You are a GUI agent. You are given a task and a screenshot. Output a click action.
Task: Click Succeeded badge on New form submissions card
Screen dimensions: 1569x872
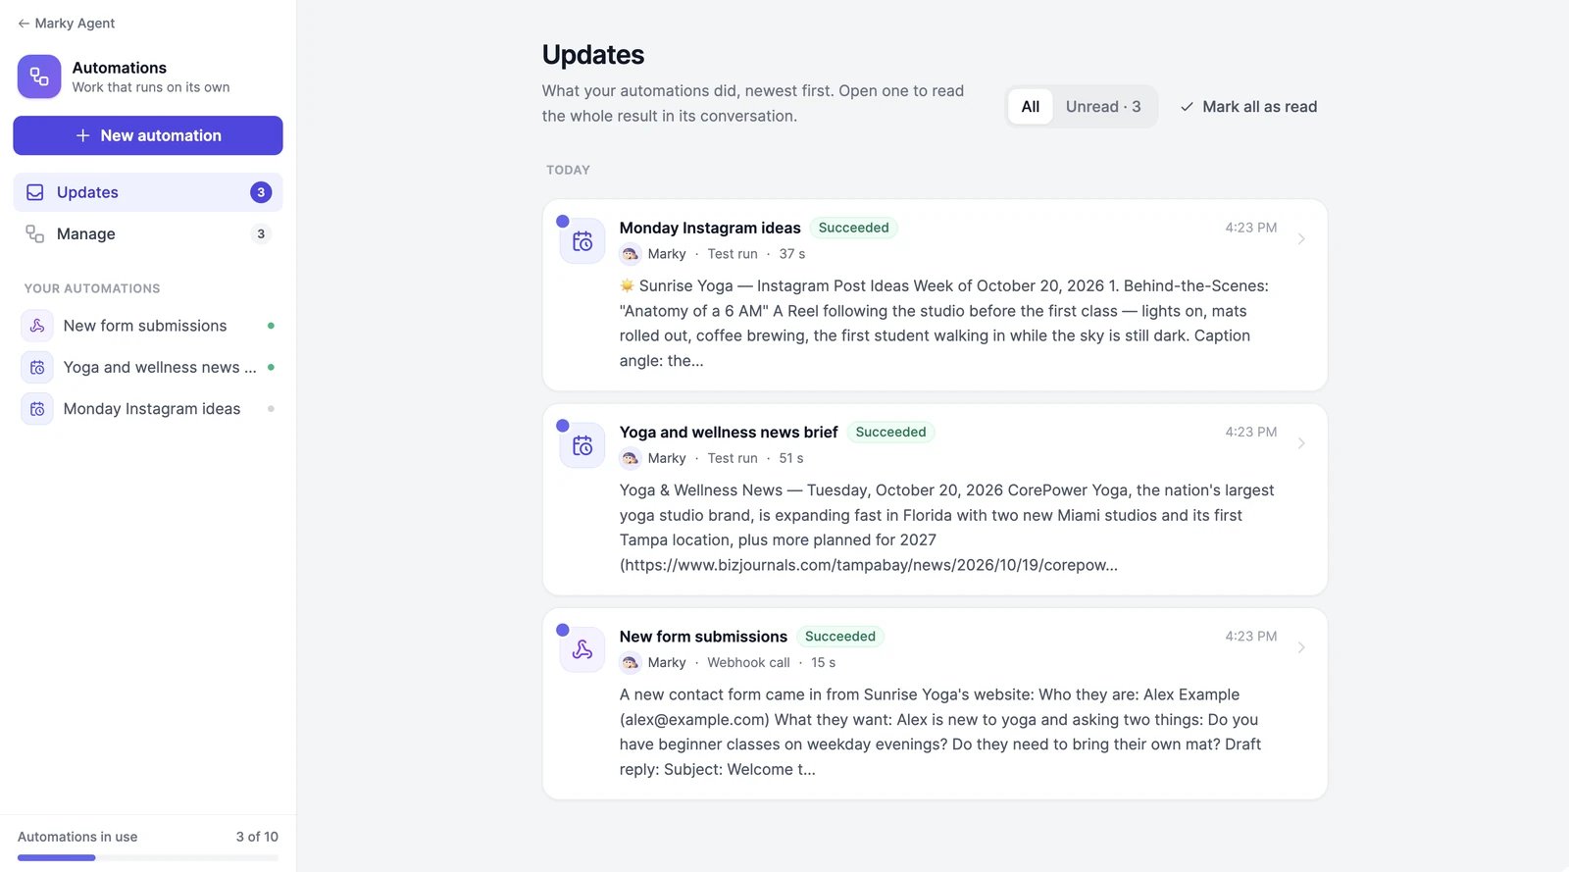coord(840,637)
